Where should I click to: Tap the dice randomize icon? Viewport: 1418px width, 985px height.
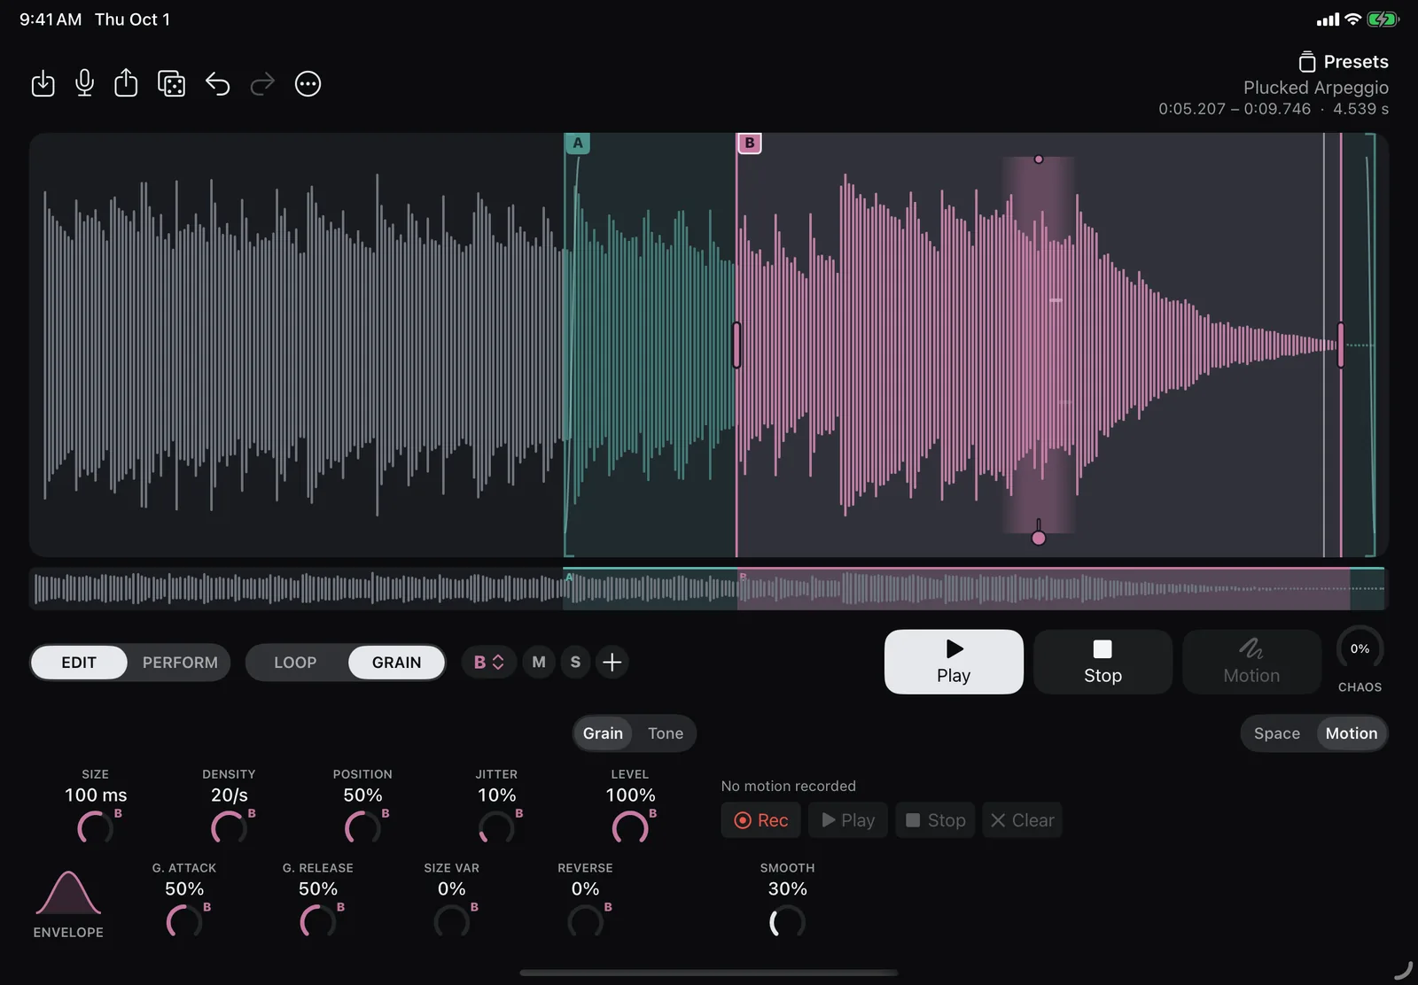pyautogui.click(x=171, y=84)
